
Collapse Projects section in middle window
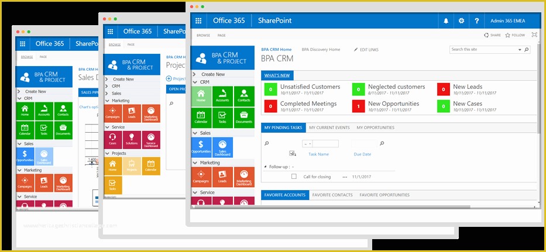[x=107, y=153]
